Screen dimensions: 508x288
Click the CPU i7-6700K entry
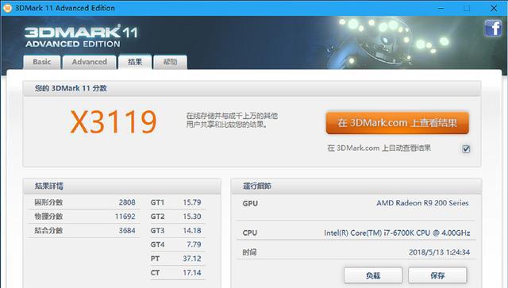click(x=356, y=232)
